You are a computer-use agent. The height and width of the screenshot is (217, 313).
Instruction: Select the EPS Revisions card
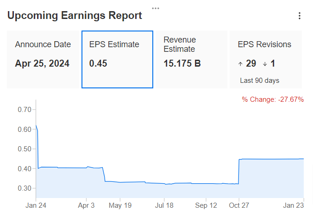266,59
